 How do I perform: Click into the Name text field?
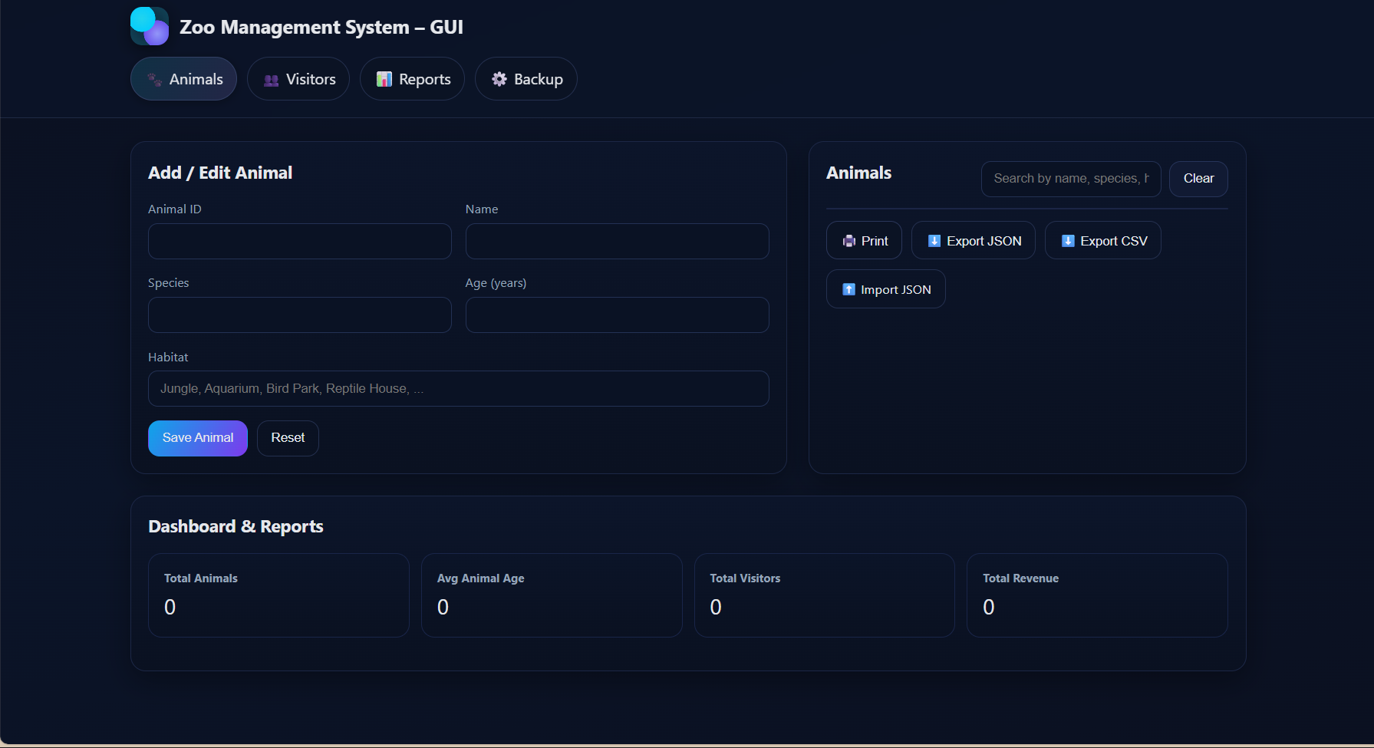tap(617, 242)
